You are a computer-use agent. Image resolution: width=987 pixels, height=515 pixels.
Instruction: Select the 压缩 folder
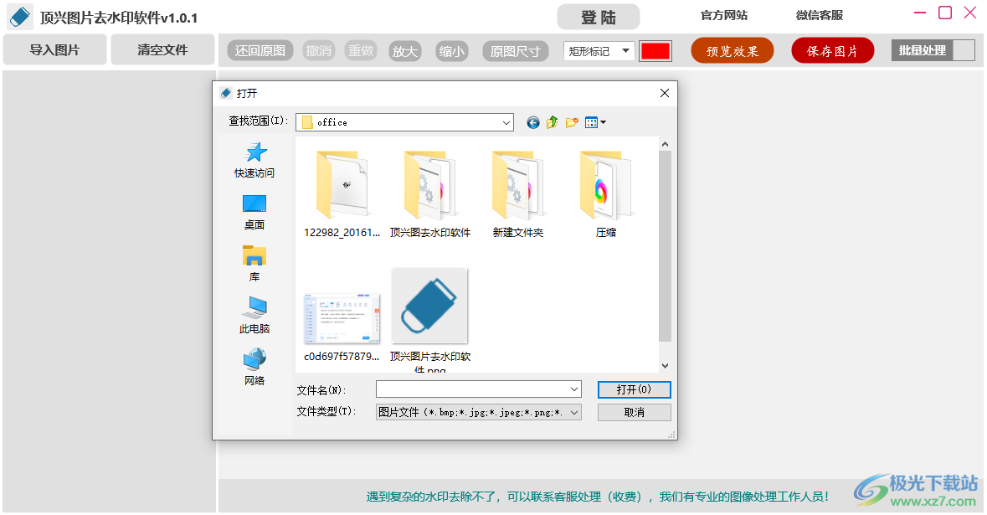pos(605,194)
